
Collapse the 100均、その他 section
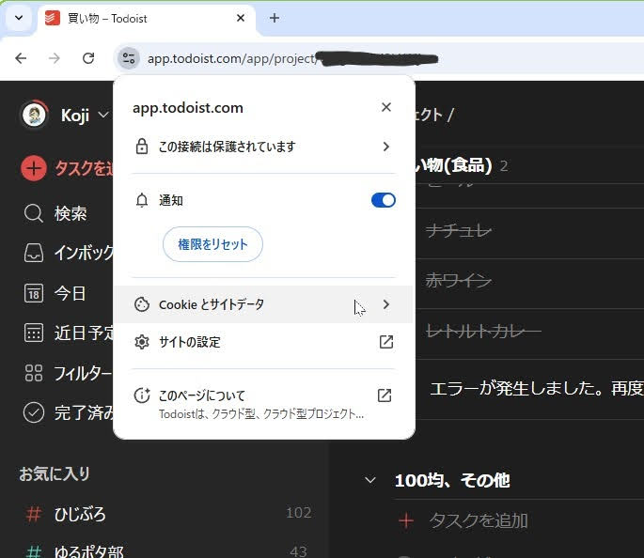(370, 480)
